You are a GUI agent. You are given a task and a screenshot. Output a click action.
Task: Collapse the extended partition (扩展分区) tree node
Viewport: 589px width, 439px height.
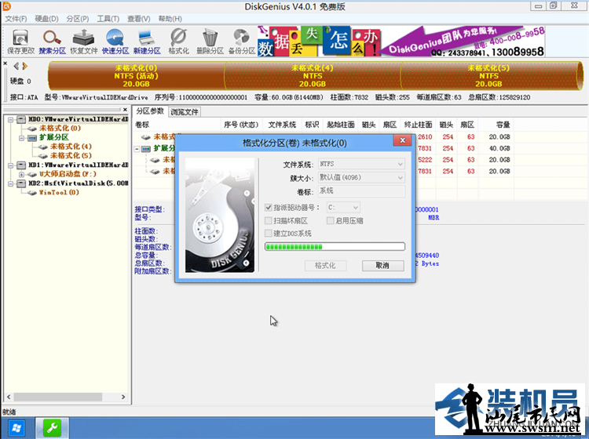[21, 138]
